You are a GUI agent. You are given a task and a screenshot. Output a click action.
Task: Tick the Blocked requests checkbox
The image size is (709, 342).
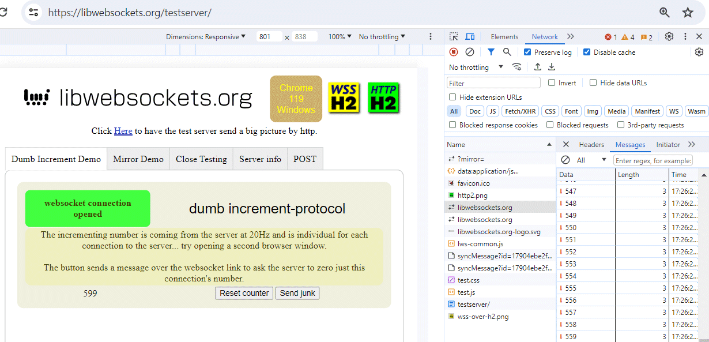[x=550, y=125]
